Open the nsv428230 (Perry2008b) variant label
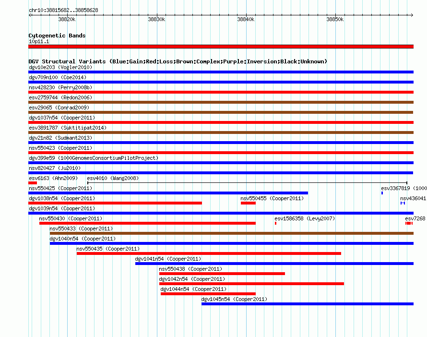The width and height of the screenshot is (427, 337). pyautogui.click(x=60, y=87)
